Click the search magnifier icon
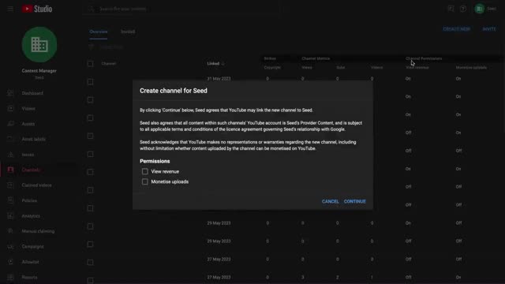Image resolution: width=505 pixels, height=284 pixels. pos(92,9)
